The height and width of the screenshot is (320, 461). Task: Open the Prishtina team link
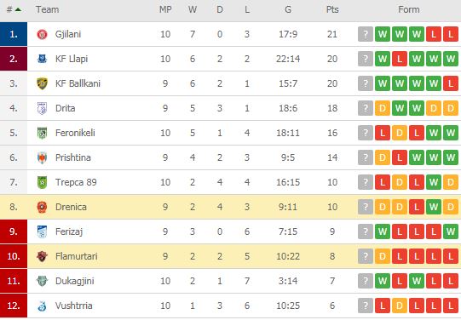tap(73, 157)
